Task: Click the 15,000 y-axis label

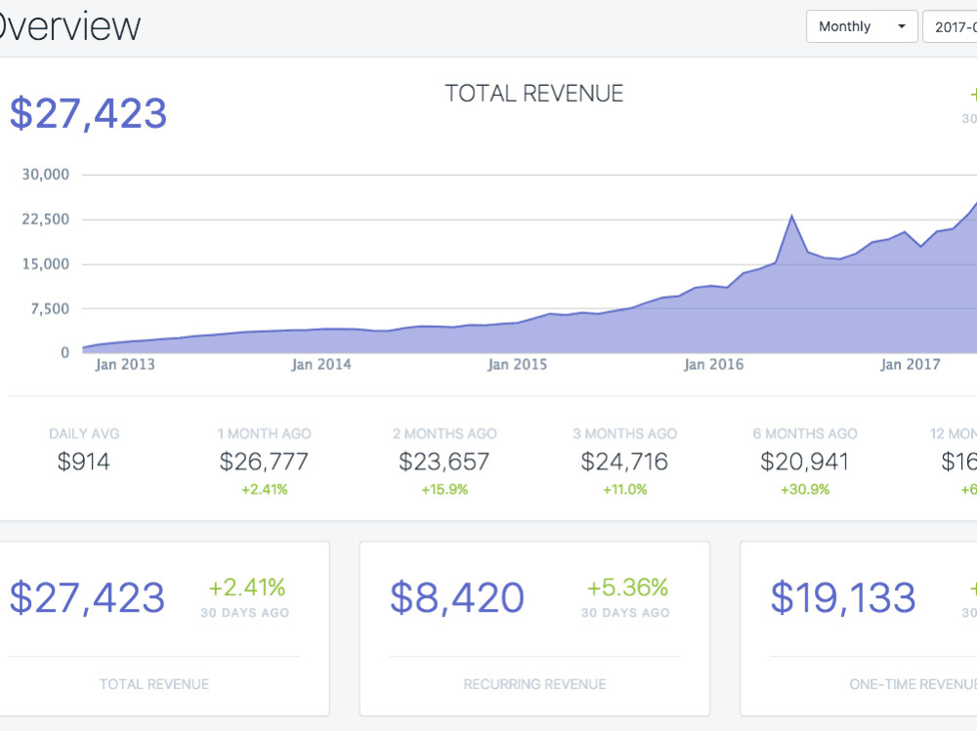Action: tap(46, 264)
